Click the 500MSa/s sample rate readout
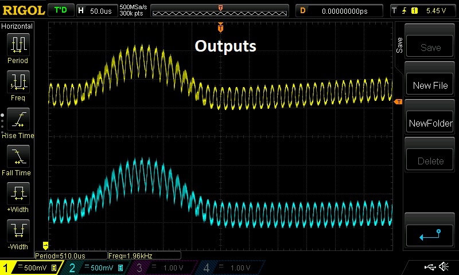Image resolution: width=459 pixels, height=275 pixels. coord(133,7)
